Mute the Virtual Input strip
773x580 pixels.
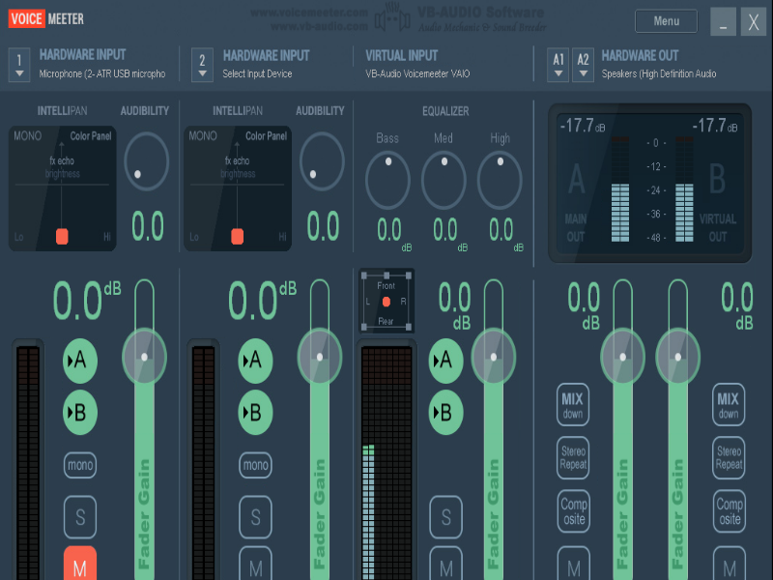pyautogui.click(x=446, y=564)
